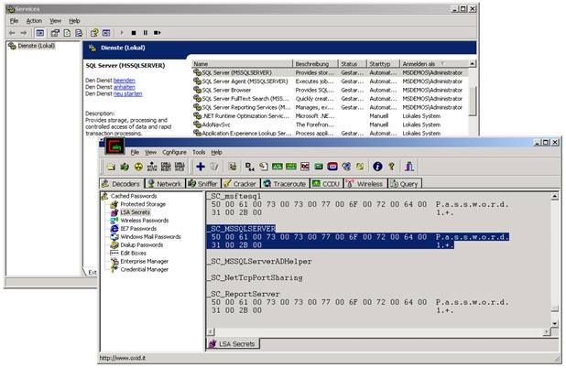Click the export list icon in Services toolbar

pos(79,33)
